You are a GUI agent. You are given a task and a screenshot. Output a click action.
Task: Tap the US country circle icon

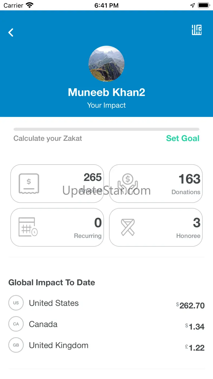(16, 303)
